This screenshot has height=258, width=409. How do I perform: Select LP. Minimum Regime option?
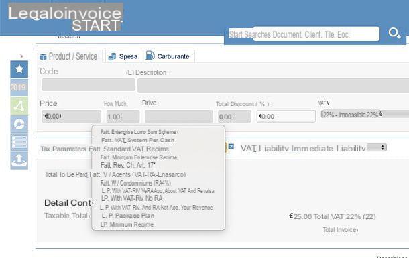[127, 224]
